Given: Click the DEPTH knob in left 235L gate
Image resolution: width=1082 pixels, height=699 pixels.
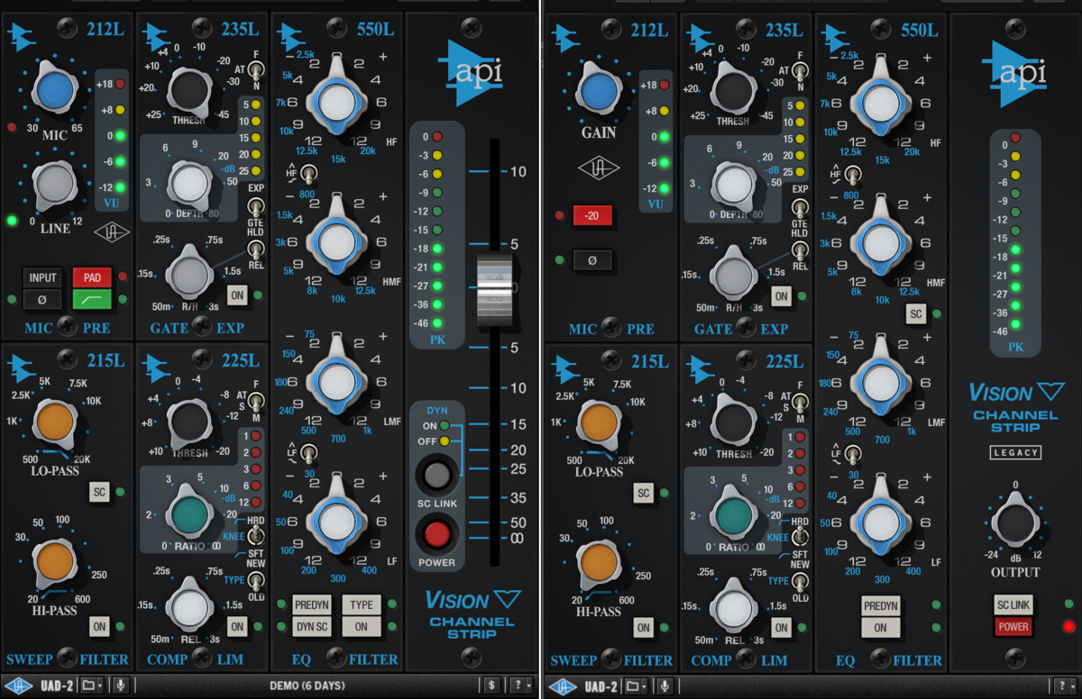Looking at the screenshot, I should (x=189, y=183).
